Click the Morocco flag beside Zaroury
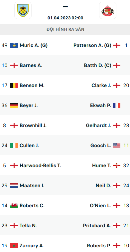The image size is (130, 252). [x=14, y=246]
